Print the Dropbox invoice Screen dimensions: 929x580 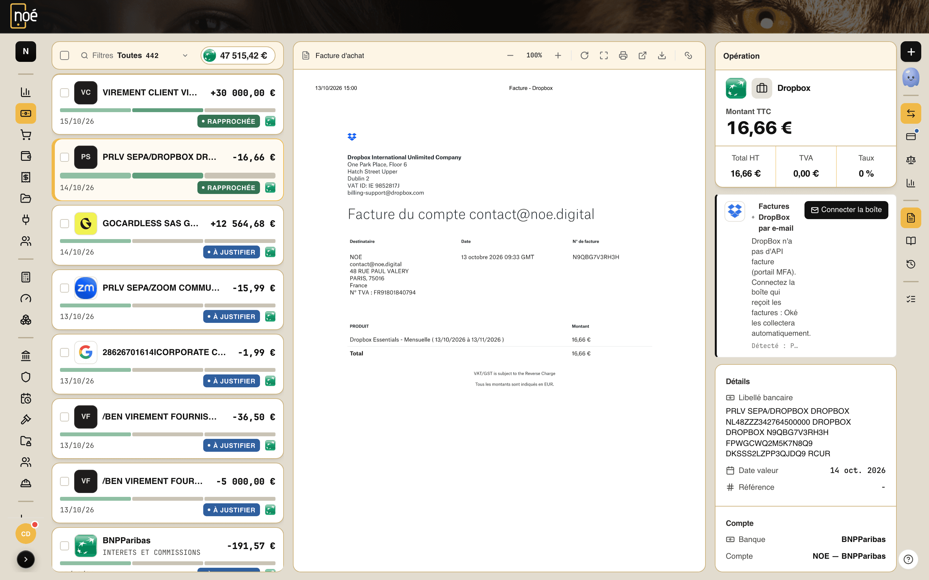(623, 56)
